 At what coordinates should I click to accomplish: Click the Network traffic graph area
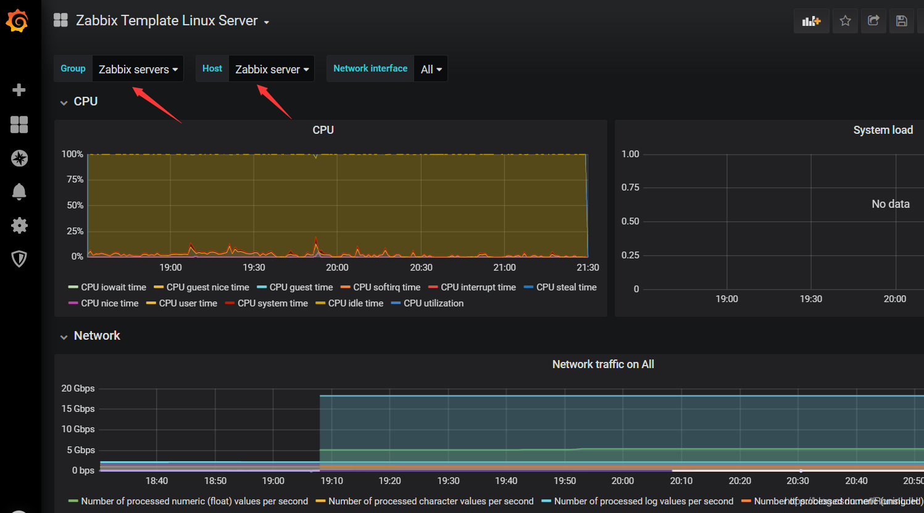[x=510, y=429]
